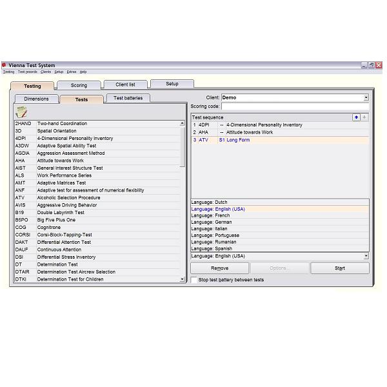Switch to the Setup tab
This screenshot has width=387, height=387.
click(172, 84)
